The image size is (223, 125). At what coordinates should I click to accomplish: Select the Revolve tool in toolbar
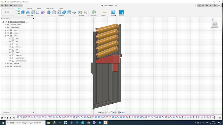point(28,12)
